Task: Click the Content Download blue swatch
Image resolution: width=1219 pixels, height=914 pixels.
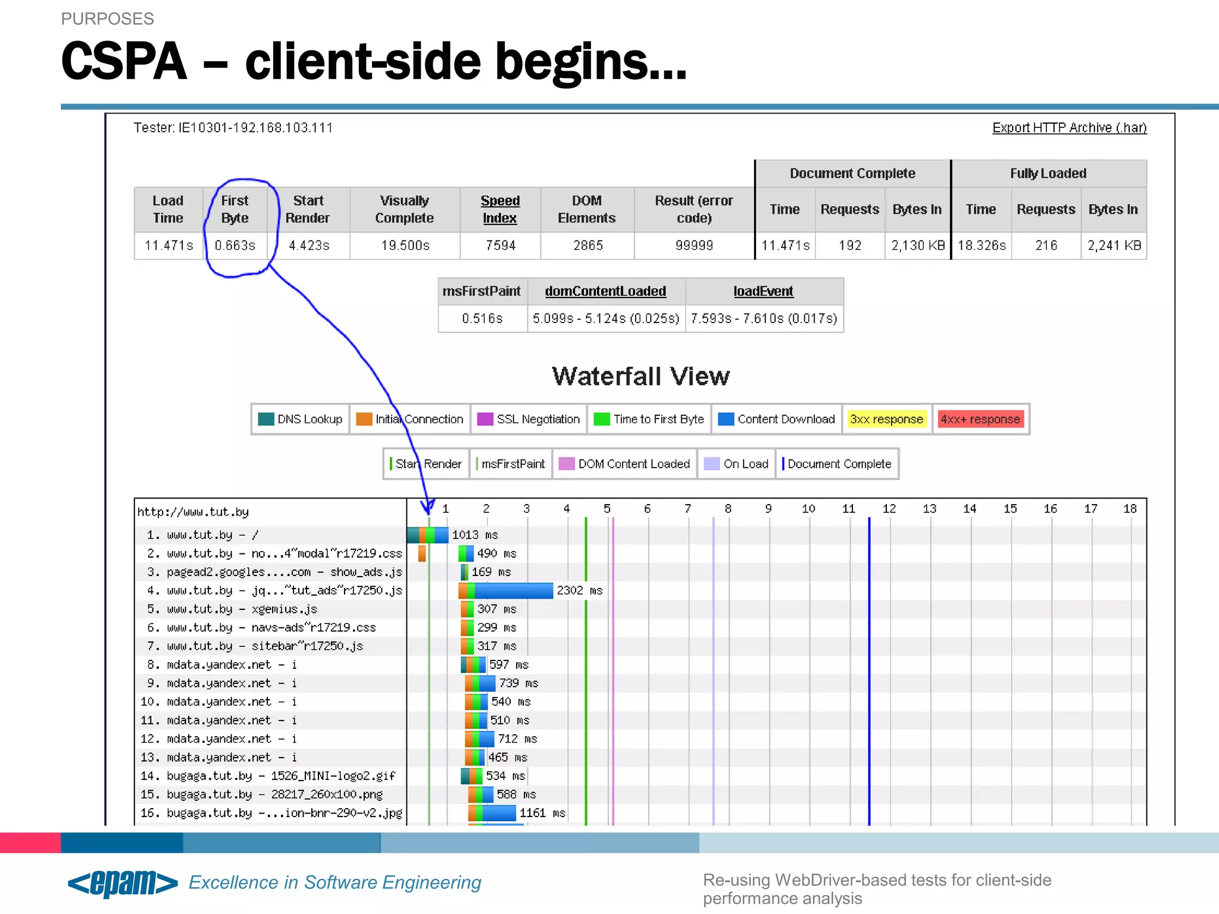Action: tap(726, 419)
